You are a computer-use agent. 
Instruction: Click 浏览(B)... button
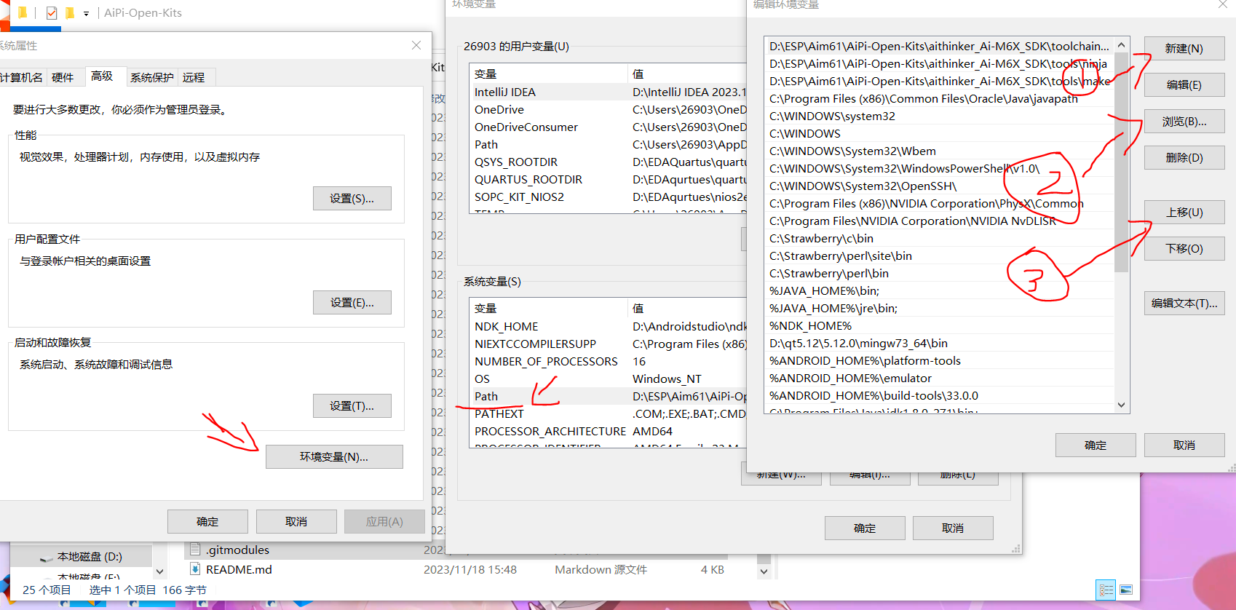point(1184,122)
